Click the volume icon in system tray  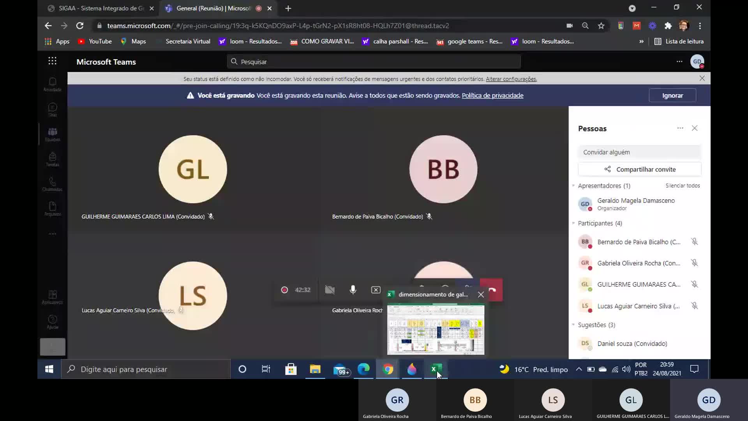[x=626, y=369]
